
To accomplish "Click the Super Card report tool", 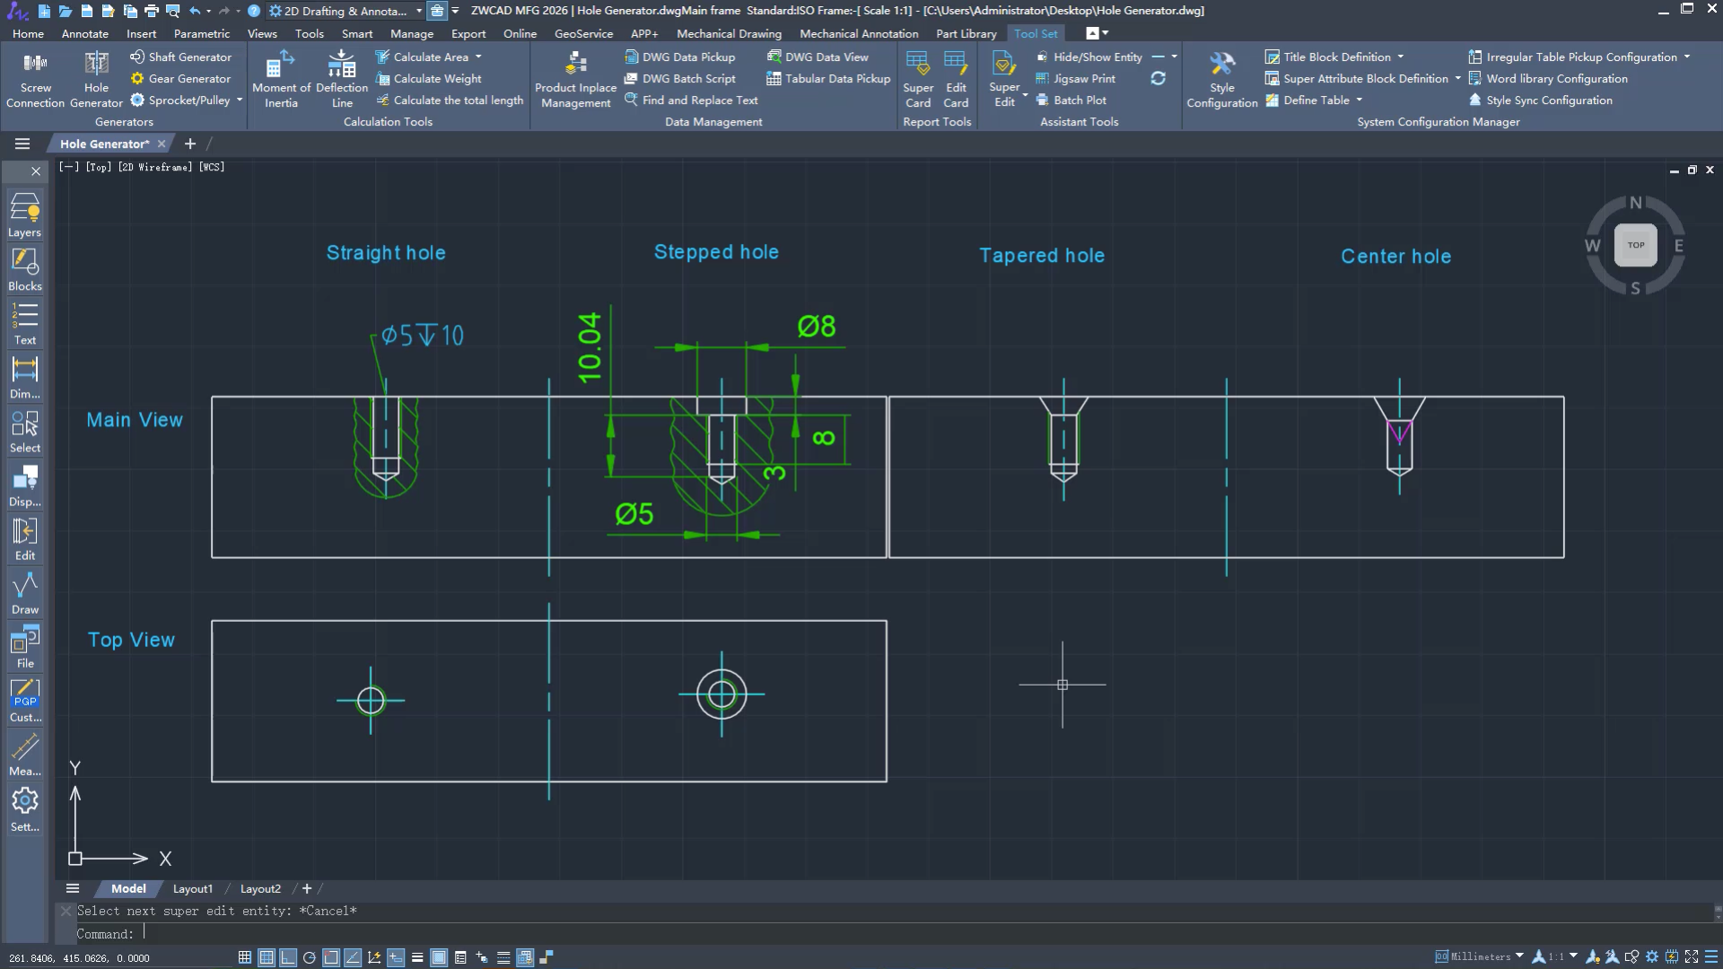I will click(x=918, y=78).
